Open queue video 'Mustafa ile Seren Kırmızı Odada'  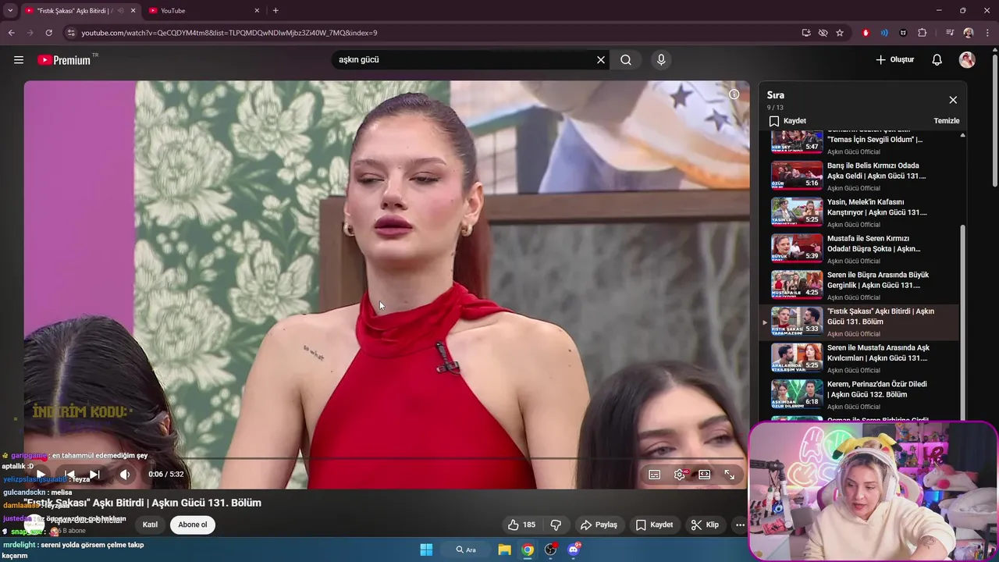tap(861, 250)
